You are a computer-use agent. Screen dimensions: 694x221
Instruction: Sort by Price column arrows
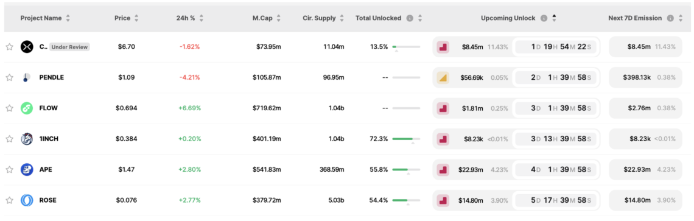[x=136, y=18]
